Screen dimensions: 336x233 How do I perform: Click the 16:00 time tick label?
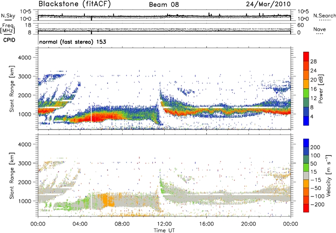pos(206,224)
